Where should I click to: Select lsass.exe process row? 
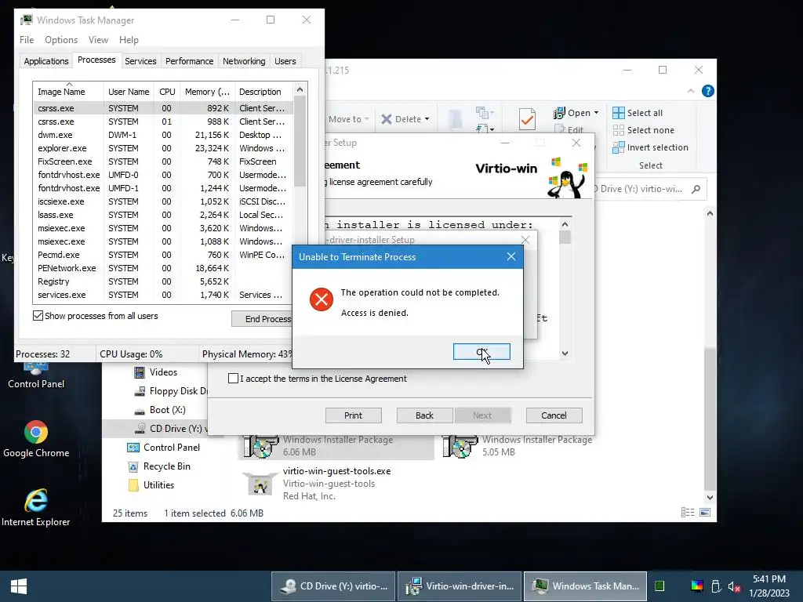(163, 215)
